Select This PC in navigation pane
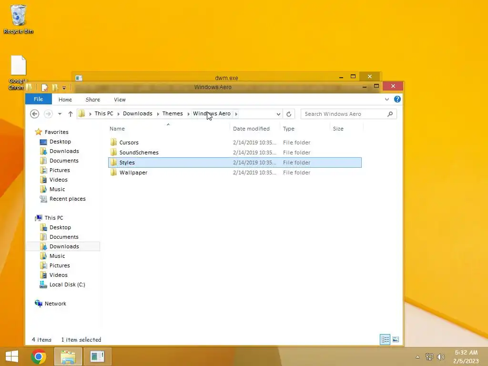The image size is (488, 366). [x=53, y=218]
